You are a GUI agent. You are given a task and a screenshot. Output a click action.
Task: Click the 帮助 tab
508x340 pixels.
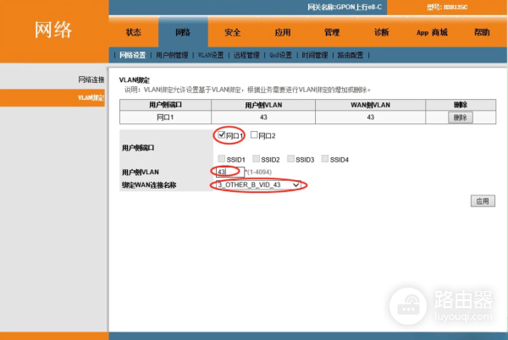coord(481,32)
